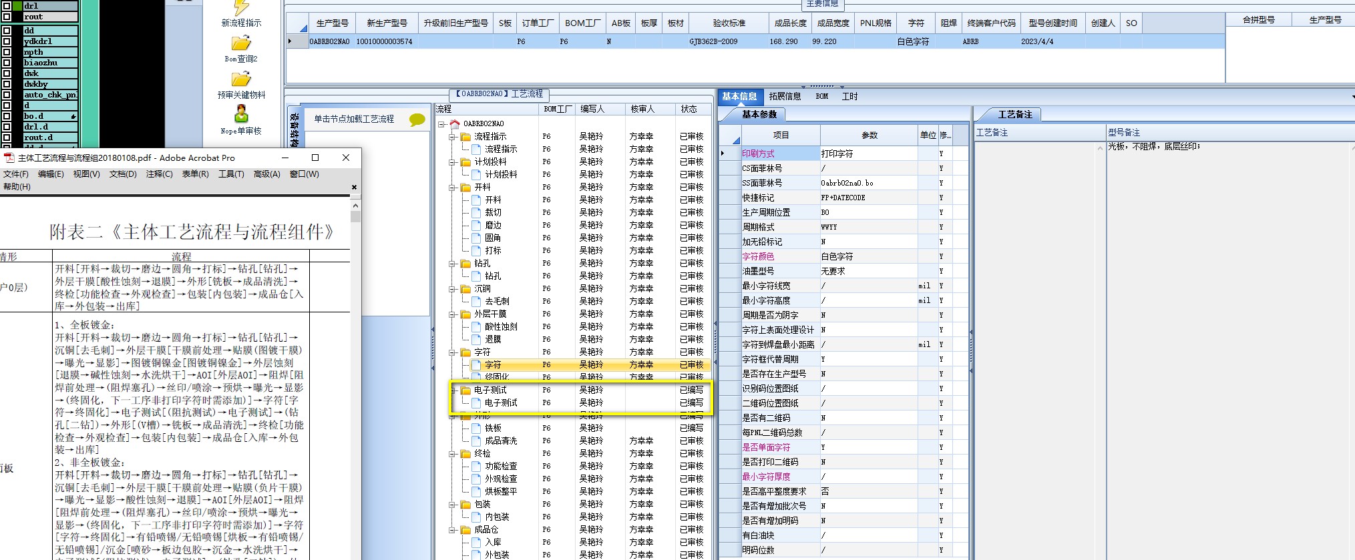Click the folder icon of 沉铜 group

coord(465,288)
